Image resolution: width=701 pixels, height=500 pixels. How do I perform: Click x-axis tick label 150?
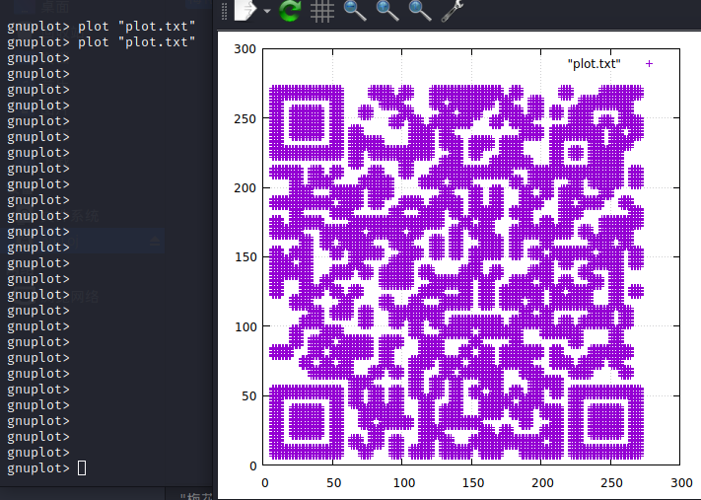click(473, 483)
